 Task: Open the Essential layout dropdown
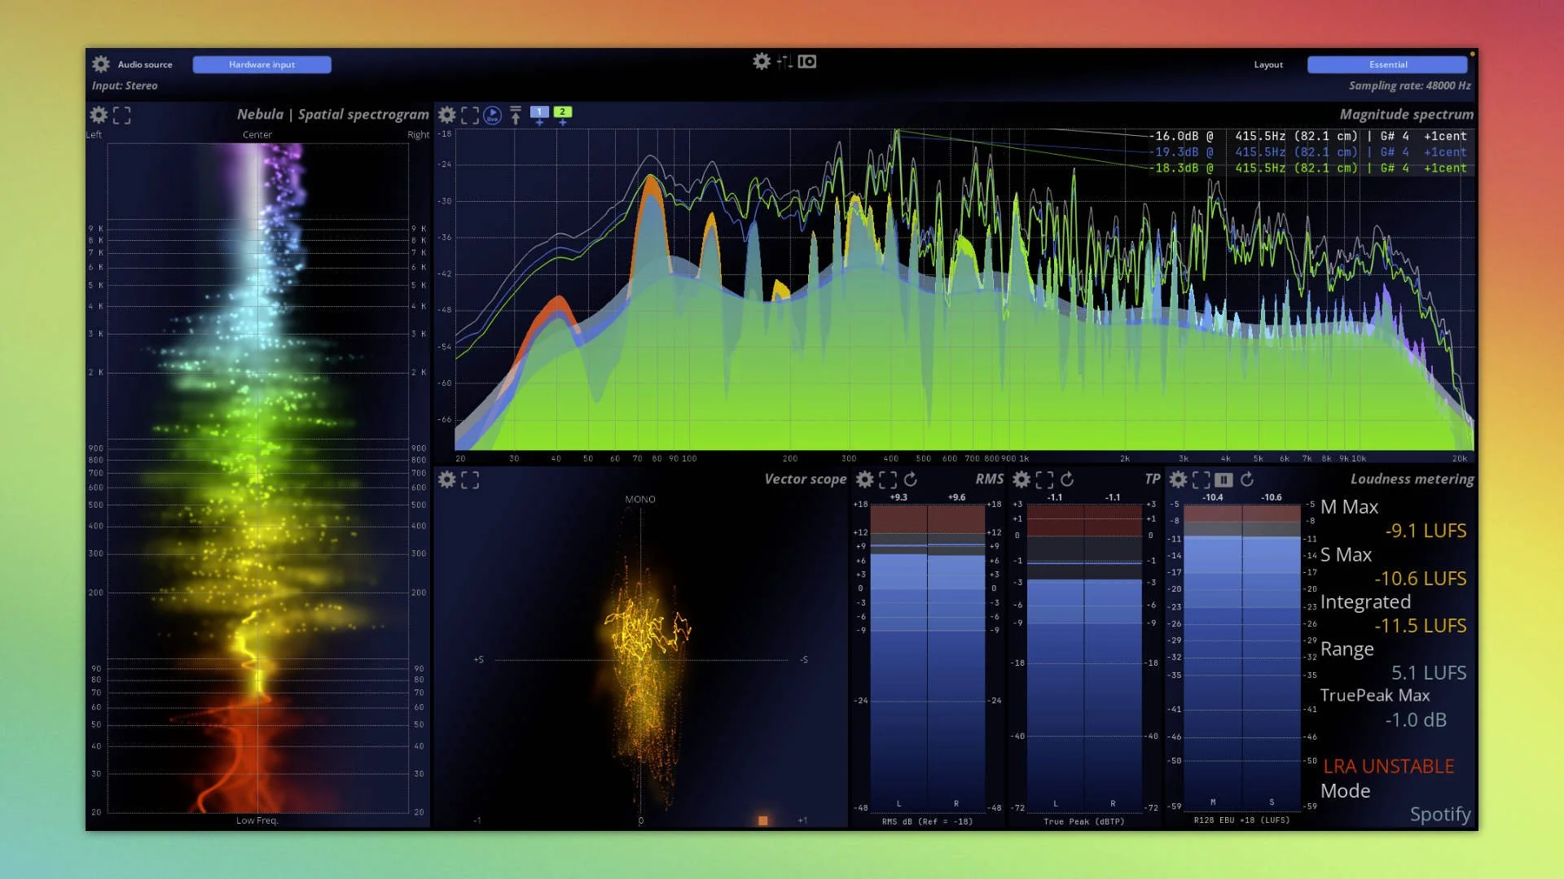point(1387,64)
